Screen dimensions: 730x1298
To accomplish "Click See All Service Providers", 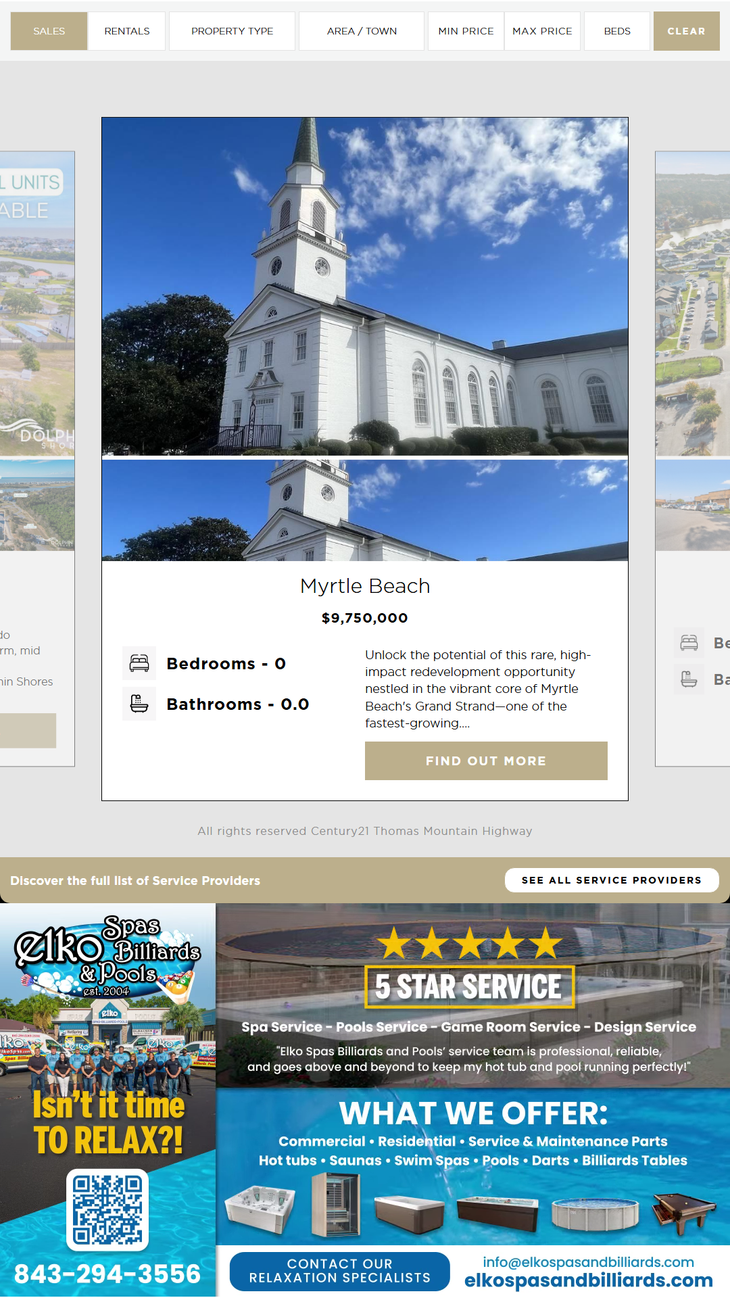I will click(612, 880).
